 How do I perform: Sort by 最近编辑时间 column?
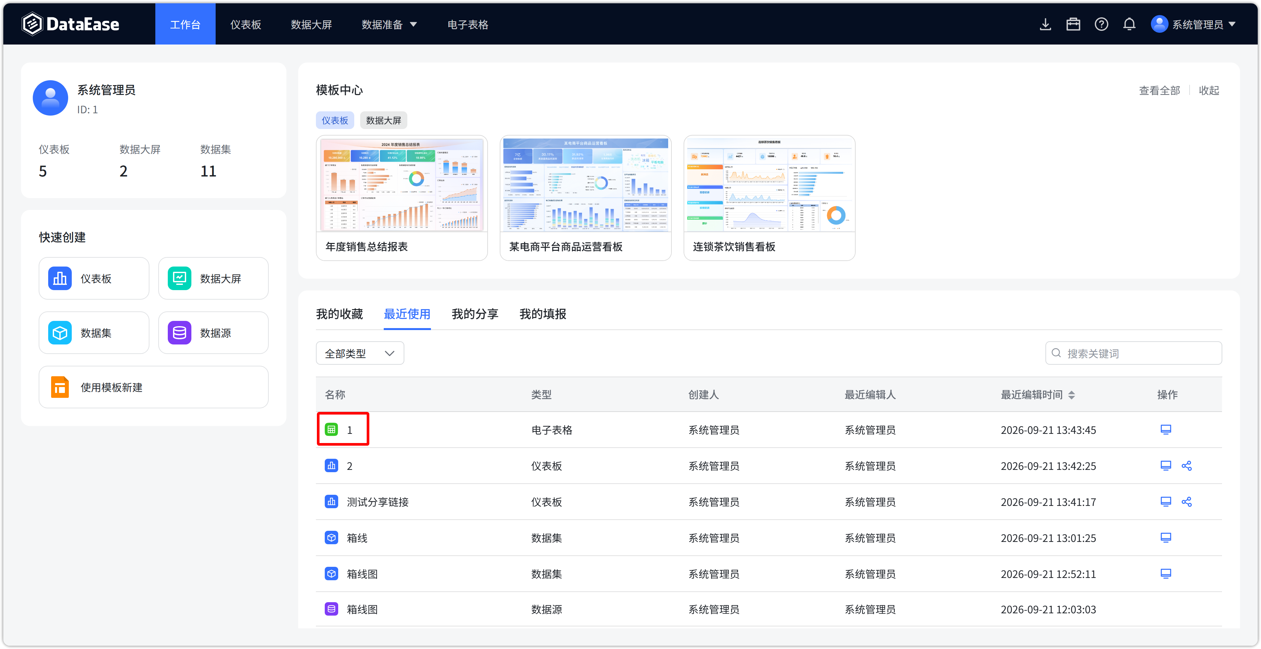point(1072,395)
